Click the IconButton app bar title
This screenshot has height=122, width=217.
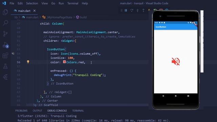point(161,27)
